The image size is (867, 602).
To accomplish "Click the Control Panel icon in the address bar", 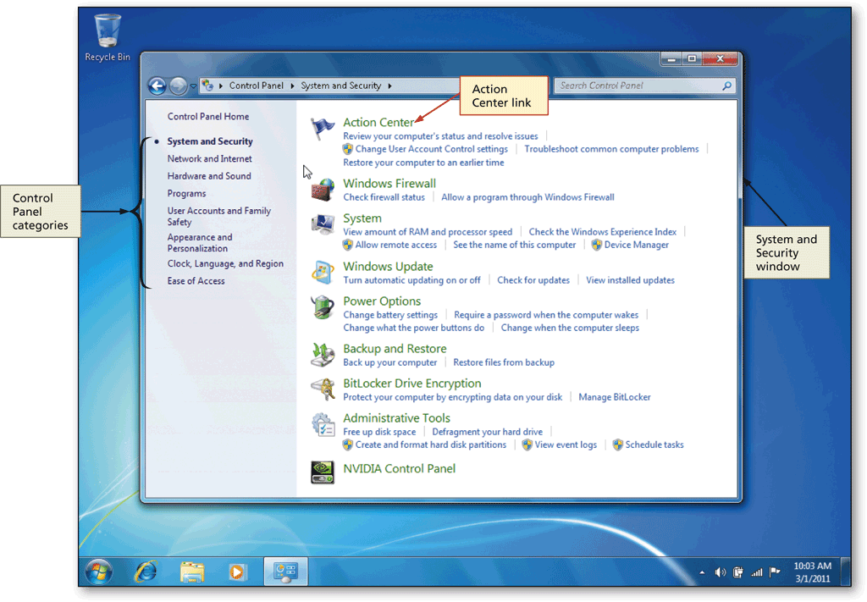I will pos(207,86).
